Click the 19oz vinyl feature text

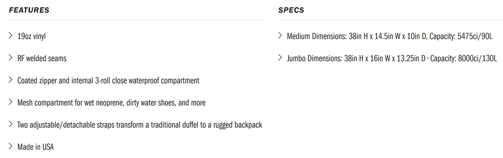(x=31, y=36)
